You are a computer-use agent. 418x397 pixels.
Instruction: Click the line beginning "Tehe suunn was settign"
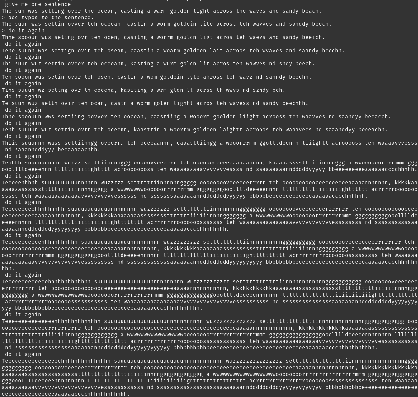[173, 51]
